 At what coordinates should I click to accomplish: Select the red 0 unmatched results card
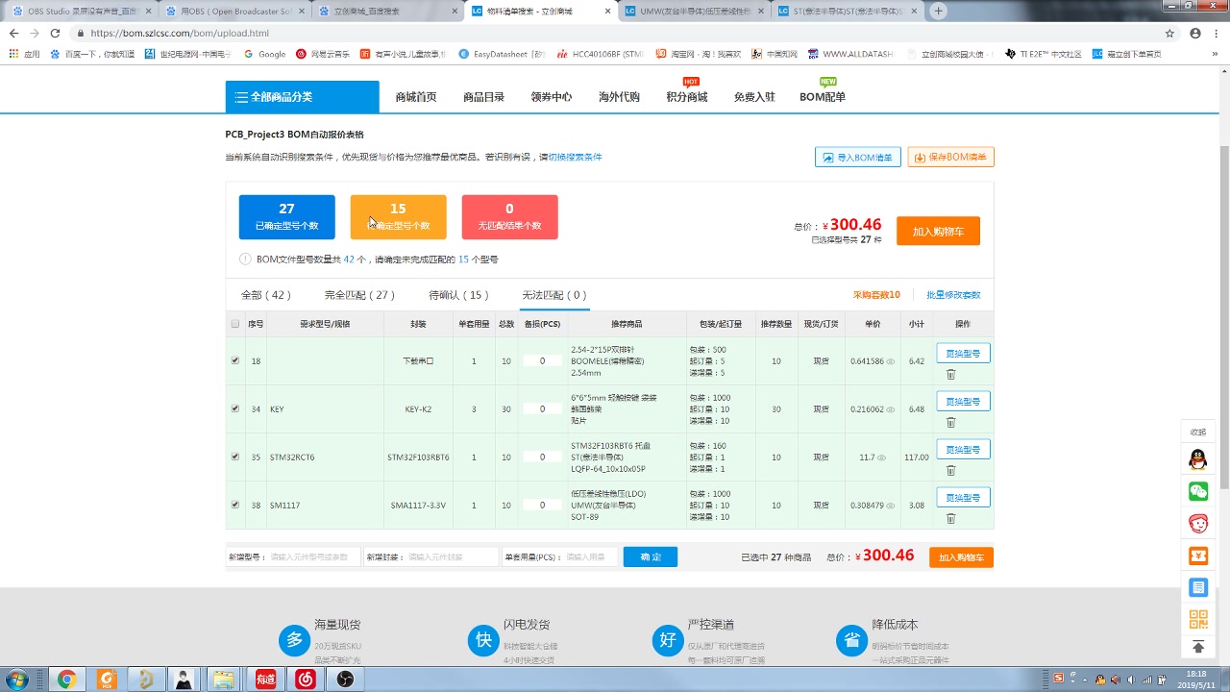point(509,217)
